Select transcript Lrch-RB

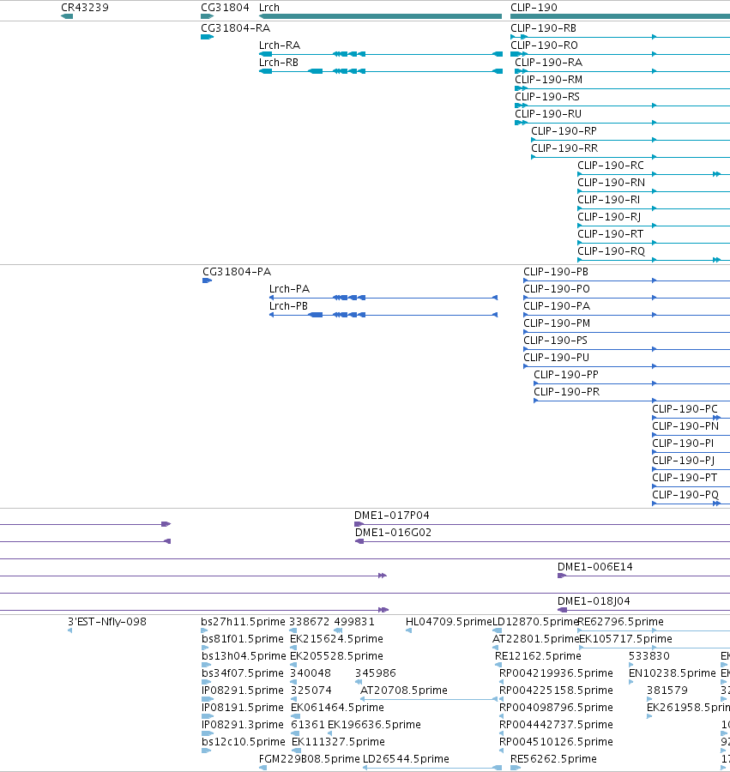point(279,63)
